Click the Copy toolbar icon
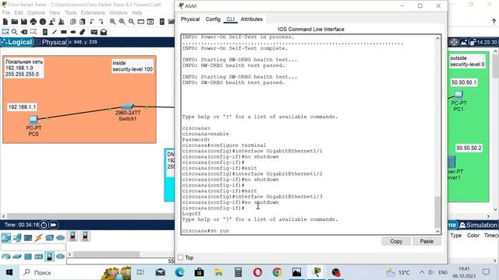Screen dimensions: 499x280 pyautogui.click(x=73, y=22)
